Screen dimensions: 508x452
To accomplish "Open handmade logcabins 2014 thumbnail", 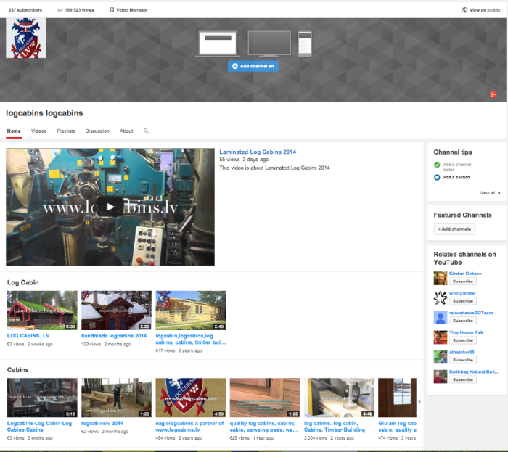I will [116, 311].
